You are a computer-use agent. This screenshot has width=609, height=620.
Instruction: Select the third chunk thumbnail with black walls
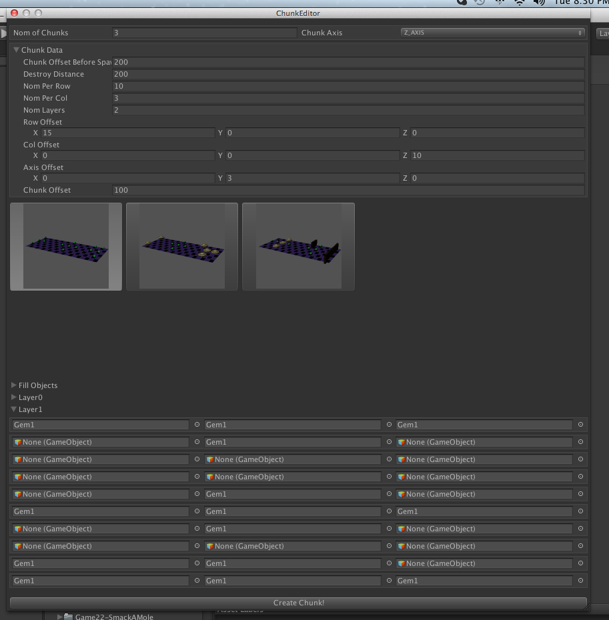298,247
